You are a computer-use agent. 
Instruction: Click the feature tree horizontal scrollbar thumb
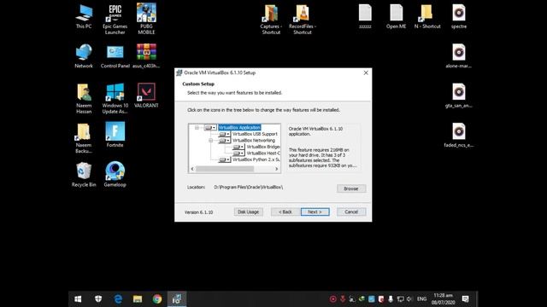225,169
